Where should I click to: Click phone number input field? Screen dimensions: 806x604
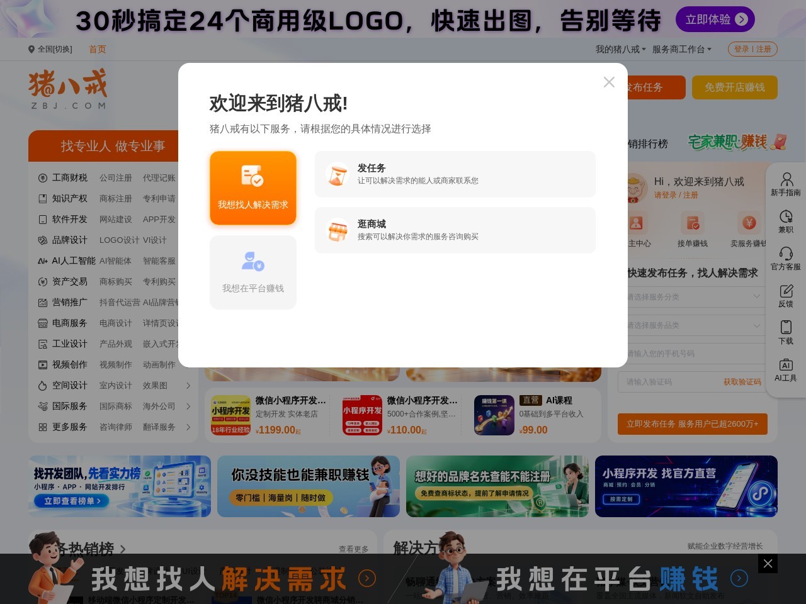click(x=693, y=354)
